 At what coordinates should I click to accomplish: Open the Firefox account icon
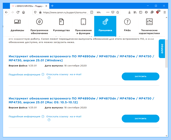pyautogui.click(x=146, y=12)
